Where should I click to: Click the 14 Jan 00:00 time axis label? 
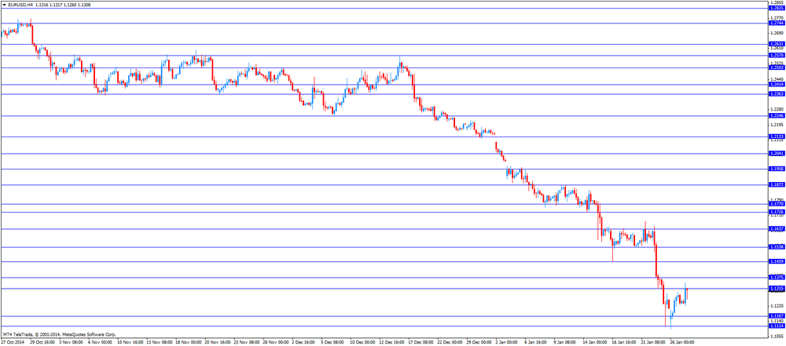click(593, 343)
